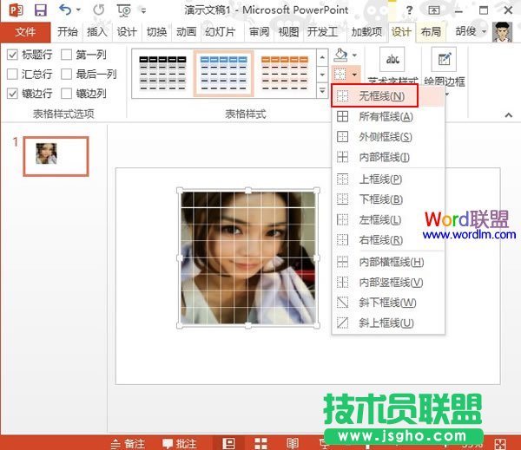Screen dimensions: 521x450
Task: Click the Shading paint bucket icon
Action: 341,55
